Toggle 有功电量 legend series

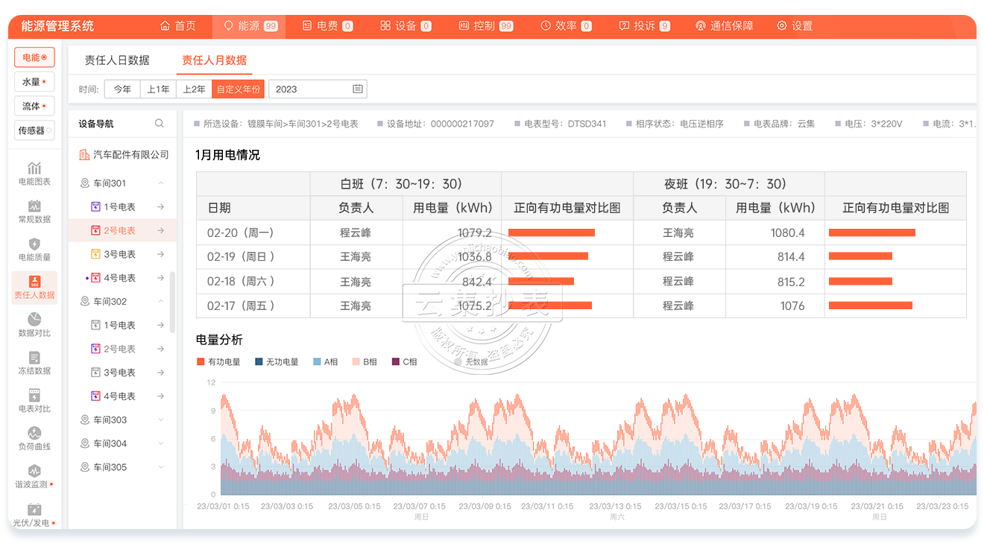tap(218, 362)
